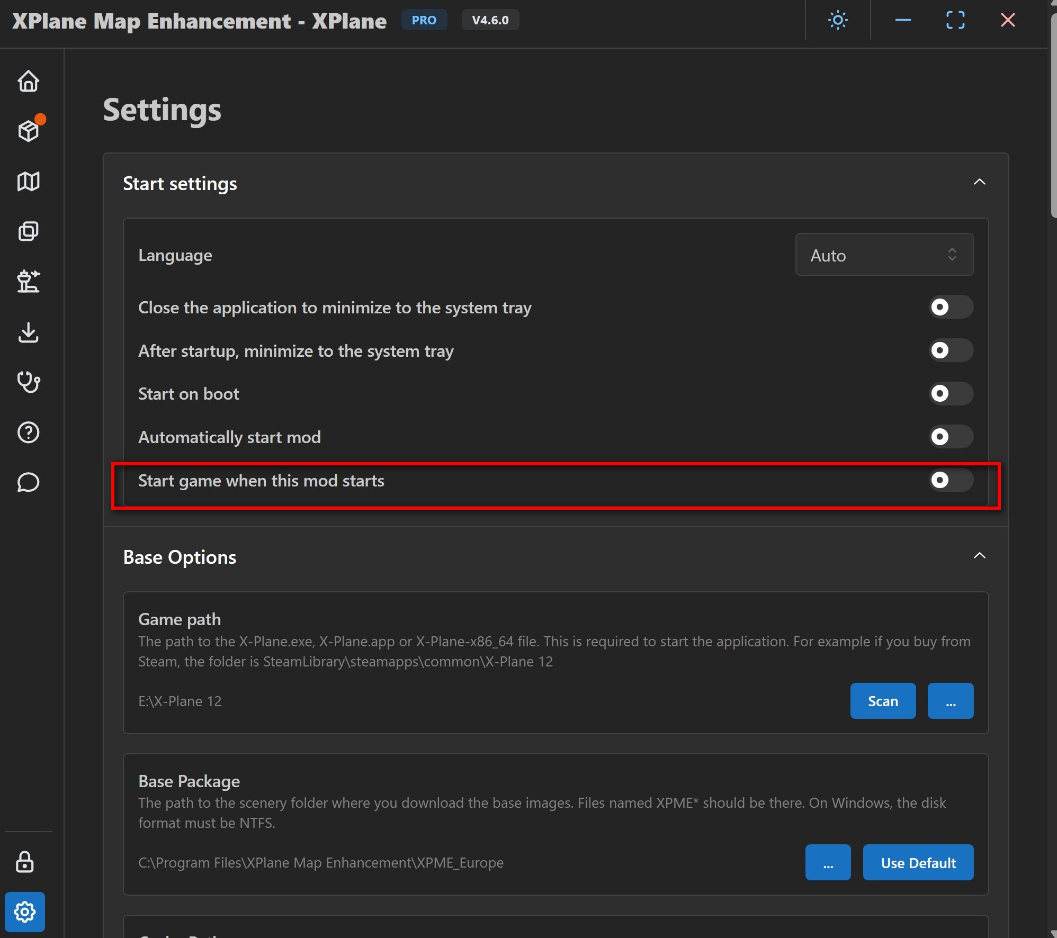The height and width of the screenshot is (938, 1057).
Task: Open the download icon in sidebar
Action: (28, 332)
